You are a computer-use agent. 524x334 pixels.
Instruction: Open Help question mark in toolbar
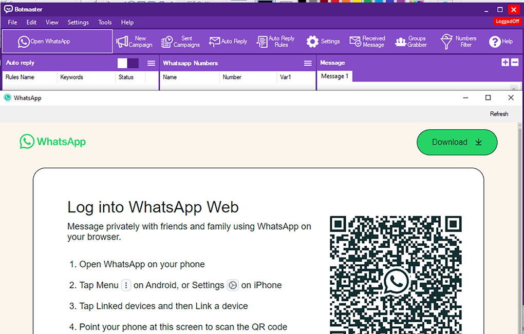click(500, 42)
